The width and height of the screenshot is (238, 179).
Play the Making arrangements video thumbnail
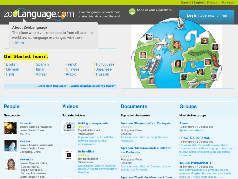69,126
